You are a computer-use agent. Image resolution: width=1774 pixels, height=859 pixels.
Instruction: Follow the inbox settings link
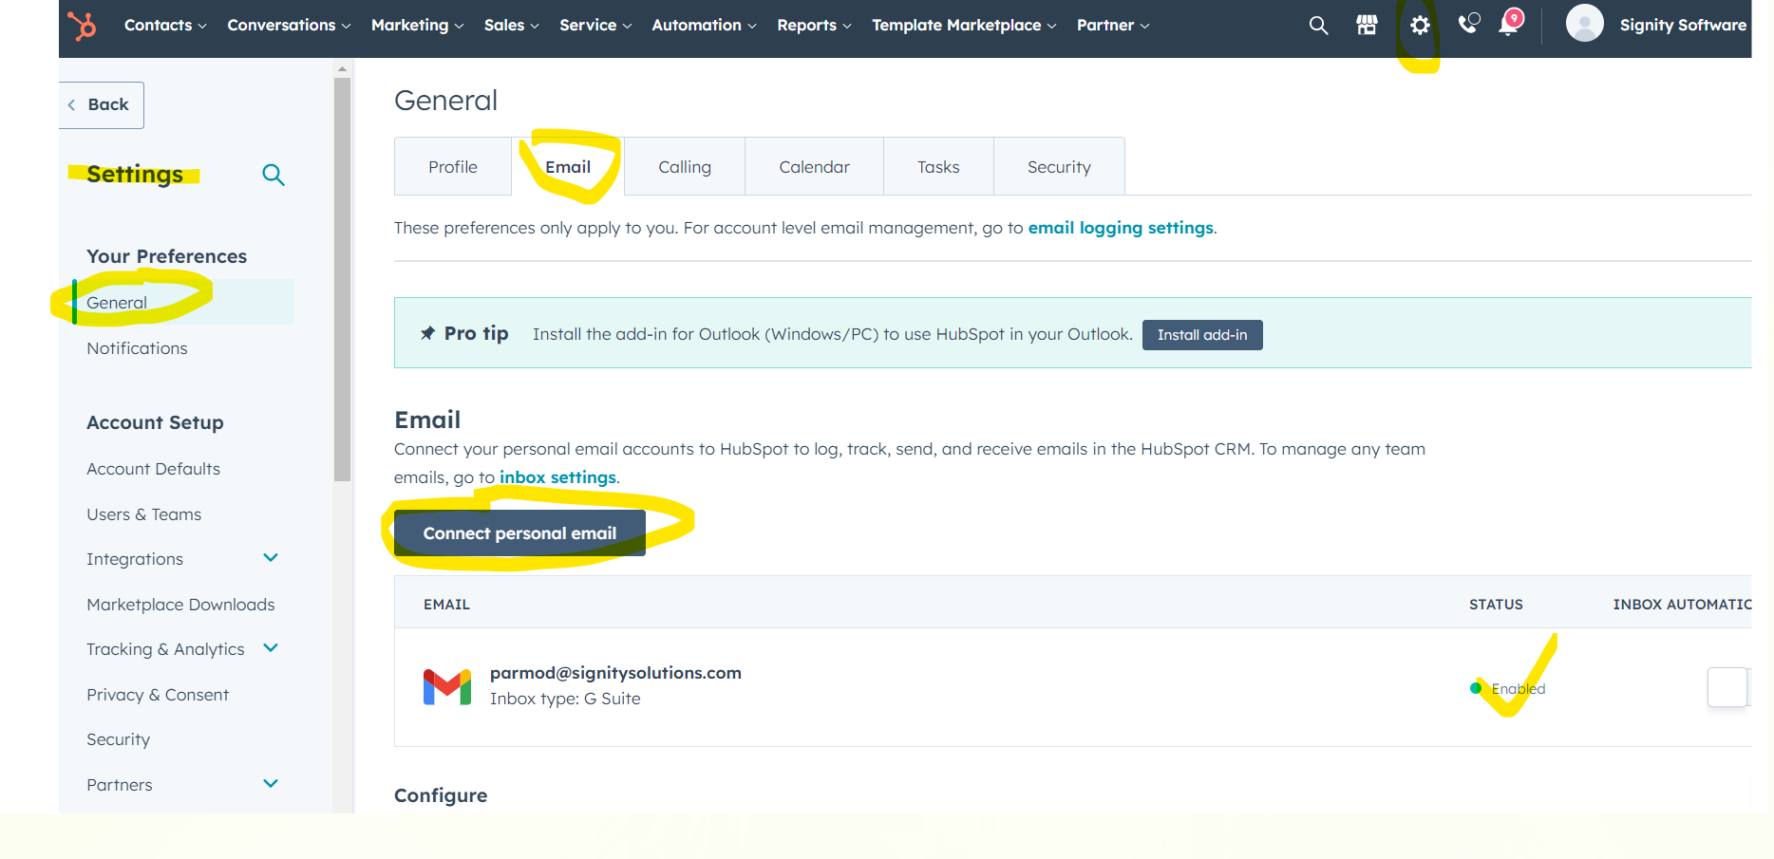pos(557,477)
